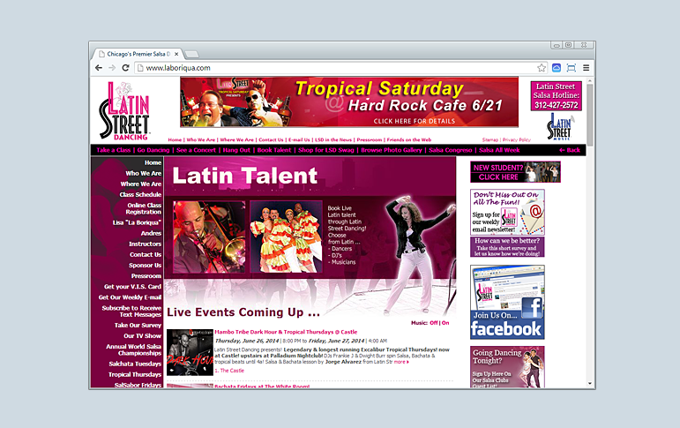The image size is (680, 428).
Task: Bookmark this page with the star icon
Action: [542, 68]
